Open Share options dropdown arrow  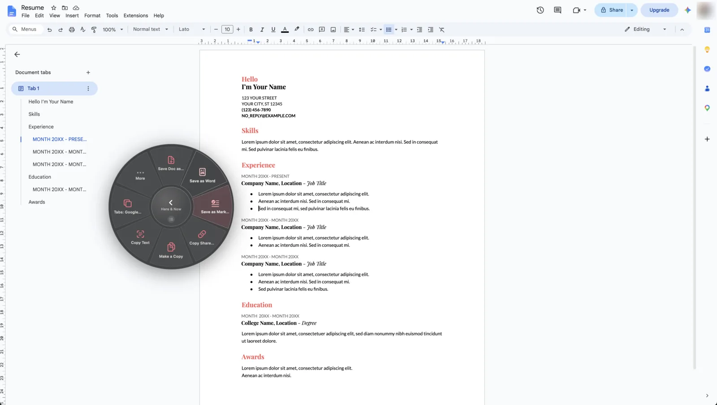pos(632,10)
